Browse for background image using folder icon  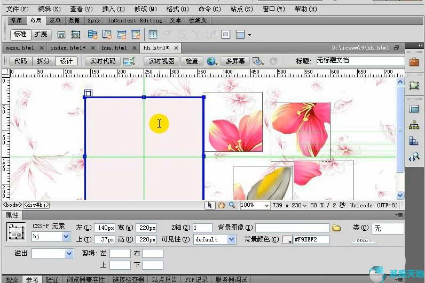(x=336, y=228)
